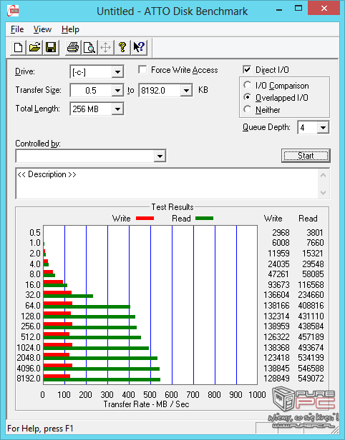Open the View menu
This screenshot has height=440, width=345.
click(42, 29)
